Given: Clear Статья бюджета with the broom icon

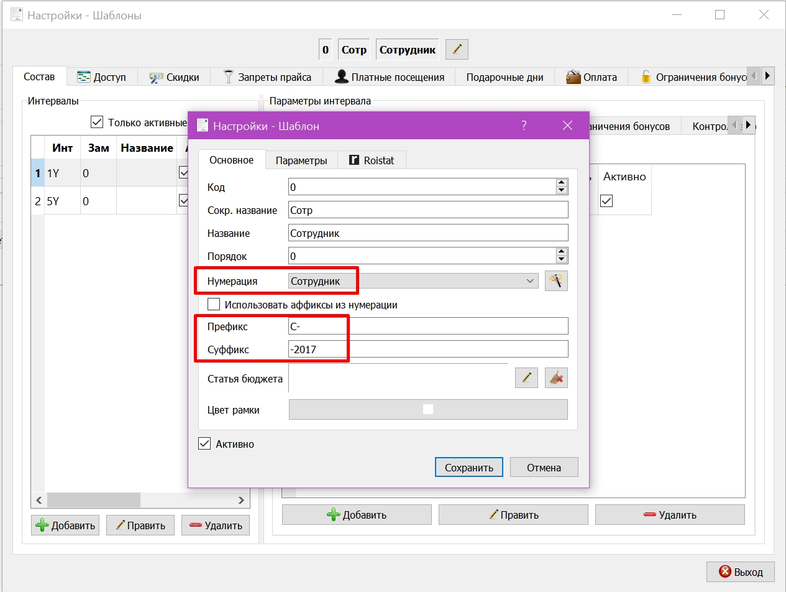Looking at the screenshot, I should click(x=556, y=377).
